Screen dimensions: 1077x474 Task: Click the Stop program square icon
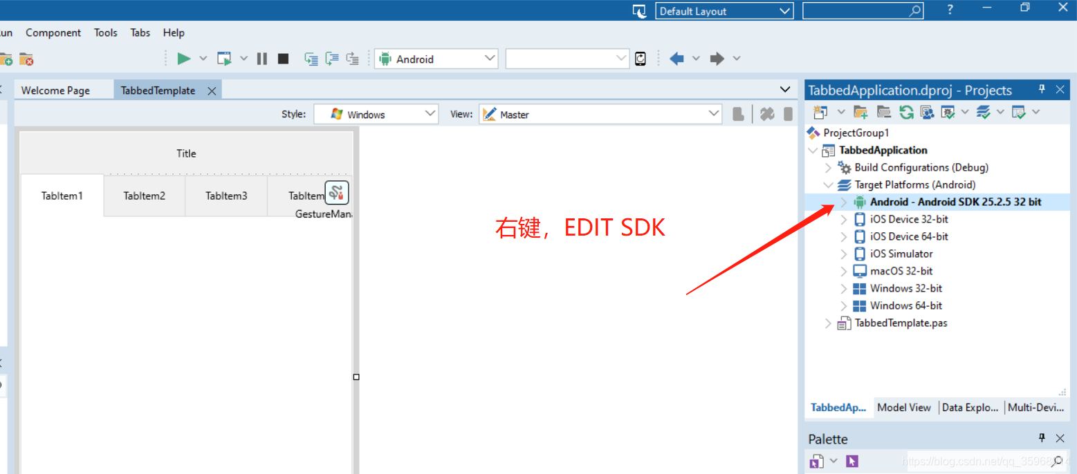(283, 59)
